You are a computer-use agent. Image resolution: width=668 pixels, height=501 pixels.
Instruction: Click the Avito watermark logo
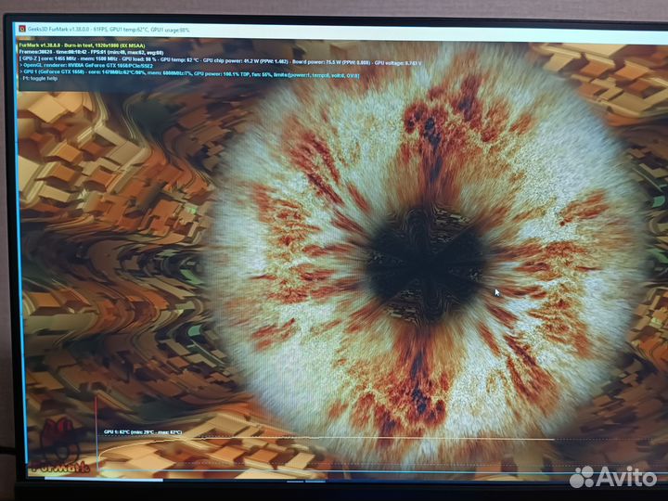(611, 476)
